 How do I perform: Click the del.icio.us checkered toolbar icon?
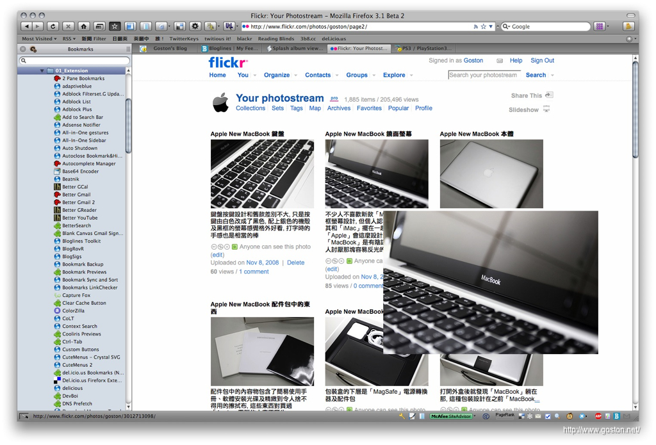[179, 26]
